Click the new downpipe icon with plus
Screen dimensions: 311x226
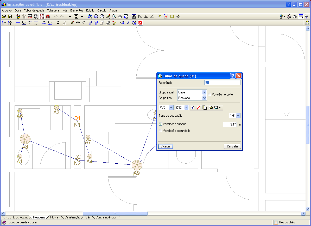click(4, 23)
